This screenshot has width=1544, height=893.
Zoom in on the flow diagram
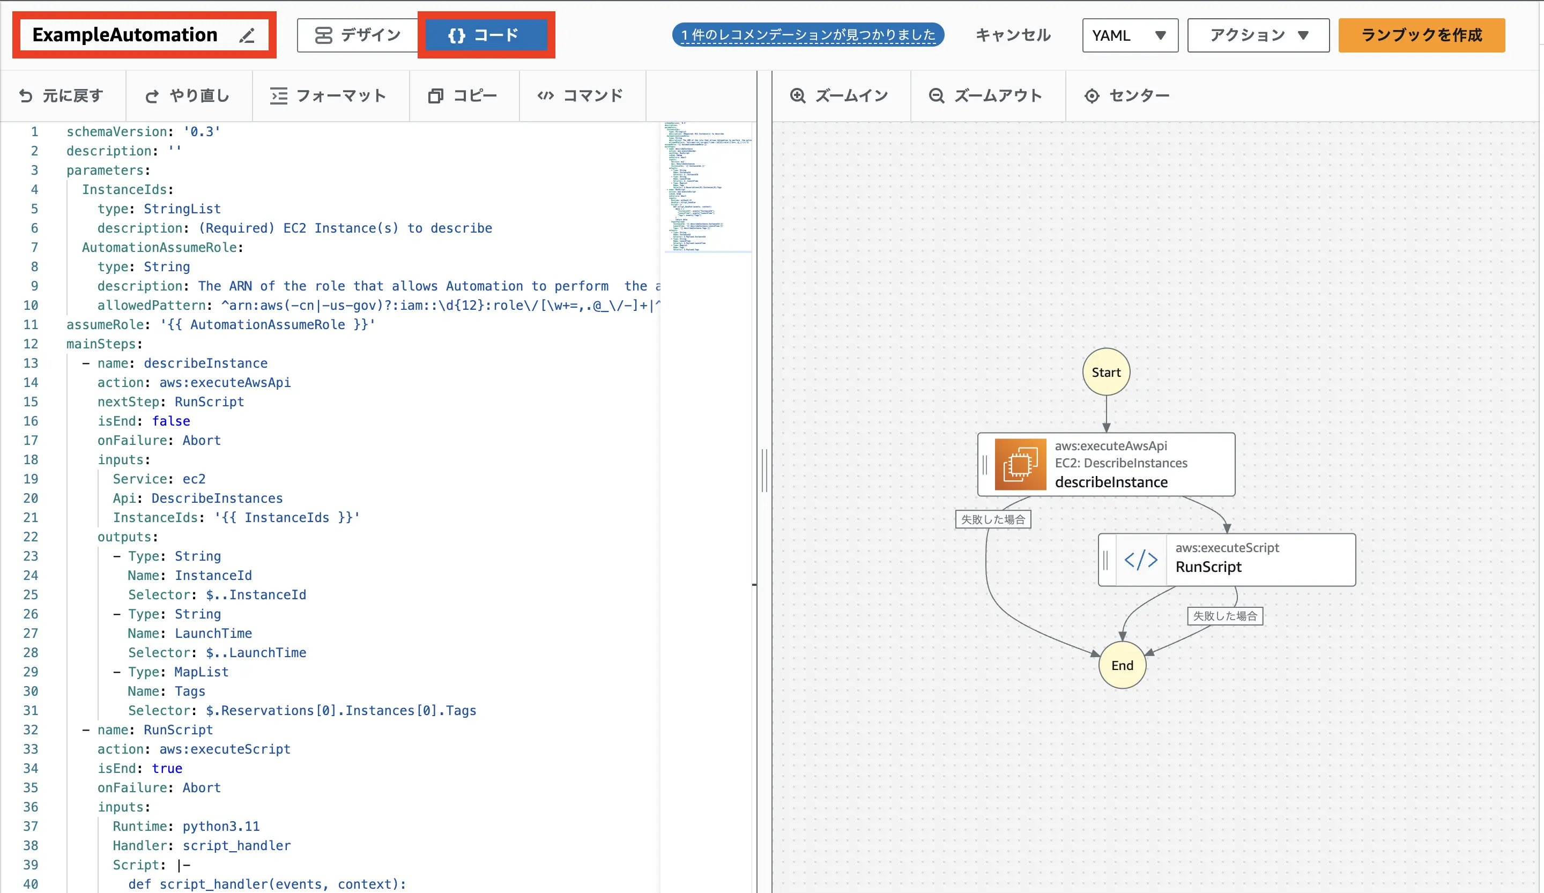click(x=841, y=95)
